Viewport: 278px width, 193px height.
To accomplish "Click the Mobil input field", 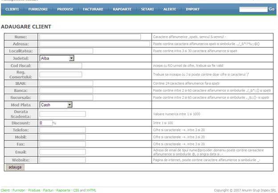I will [62, 137].
